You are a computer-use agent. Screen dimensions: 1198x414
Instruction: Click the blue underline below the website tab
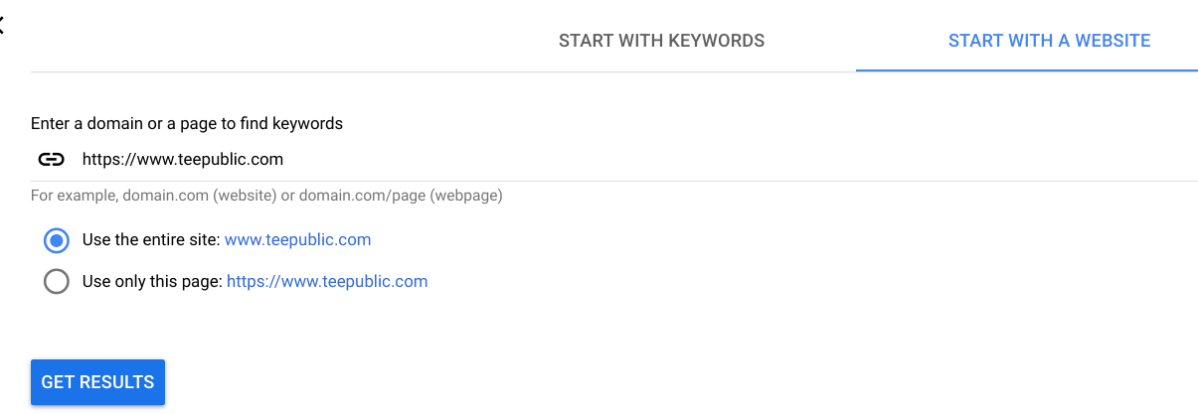coord(1027,70)
